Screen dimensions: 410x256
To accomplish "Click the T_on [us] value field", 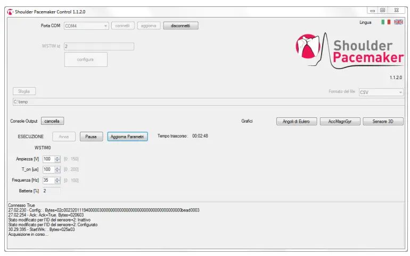I will pos(48,169).
